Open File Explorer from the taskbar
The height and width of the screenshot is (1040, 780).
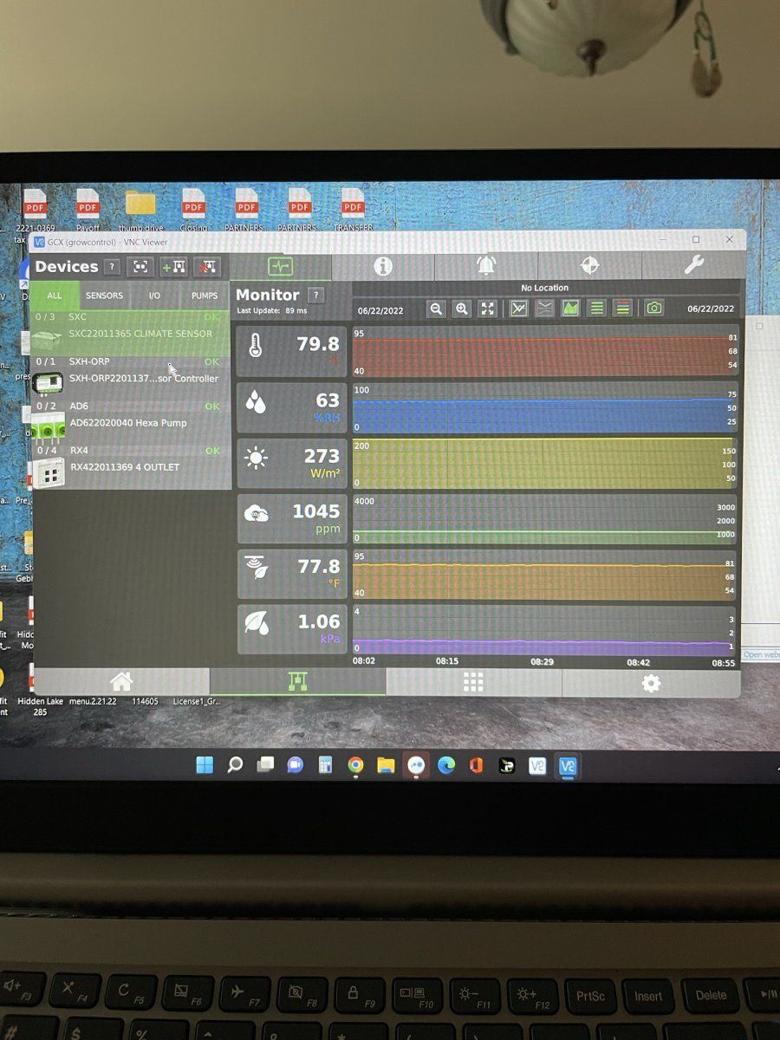click(x=386, y=765)
